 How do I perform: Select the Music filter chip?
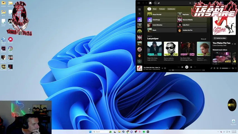(155, 9)
